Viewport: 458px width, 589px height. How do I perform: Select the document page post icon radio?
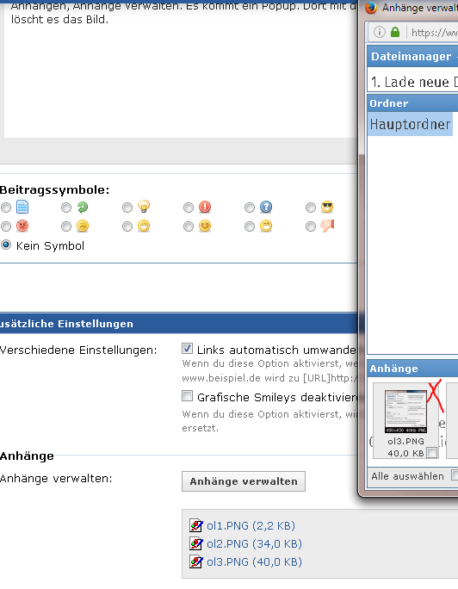(x=6, y=208)
